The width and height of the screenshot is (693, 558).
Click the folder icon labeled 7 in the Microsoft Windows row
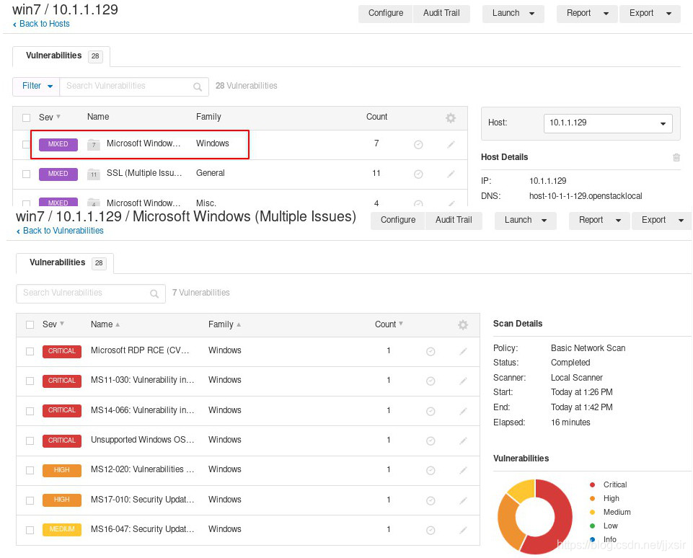click(x=93, y=144)
